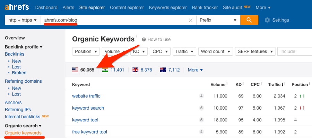Image resolution: width=312 pixels, height=139 pixels.
Task: Click the Include keyword filter field
Action: 295,52
